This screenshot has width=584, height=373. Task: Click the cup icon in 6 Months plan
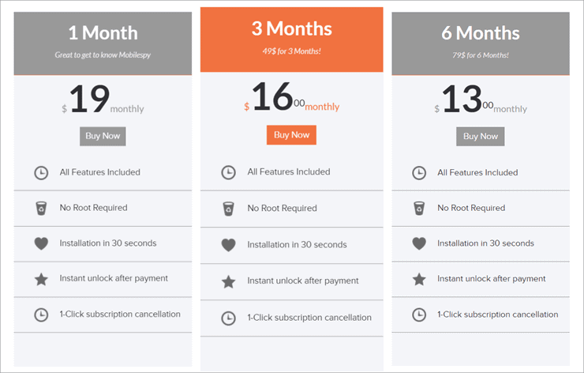419,208
